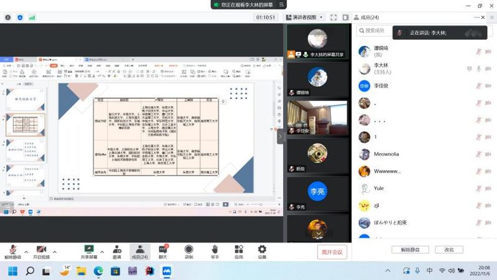Open Microsoft Edge from the Windows taskbar
Viewport: 497px width, 280px height.
[x=98, y=271]
